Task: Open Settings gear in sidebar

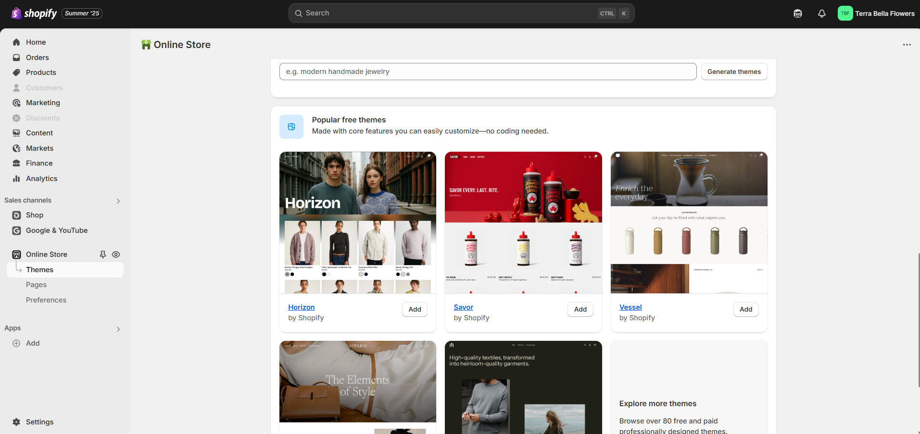Action: tap(16, 422)
